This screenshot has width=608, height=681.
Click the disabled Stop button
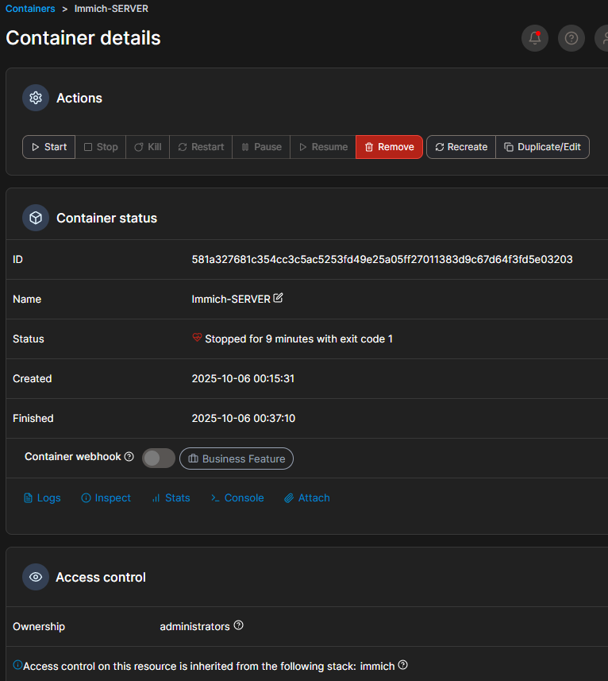[101, 147]
